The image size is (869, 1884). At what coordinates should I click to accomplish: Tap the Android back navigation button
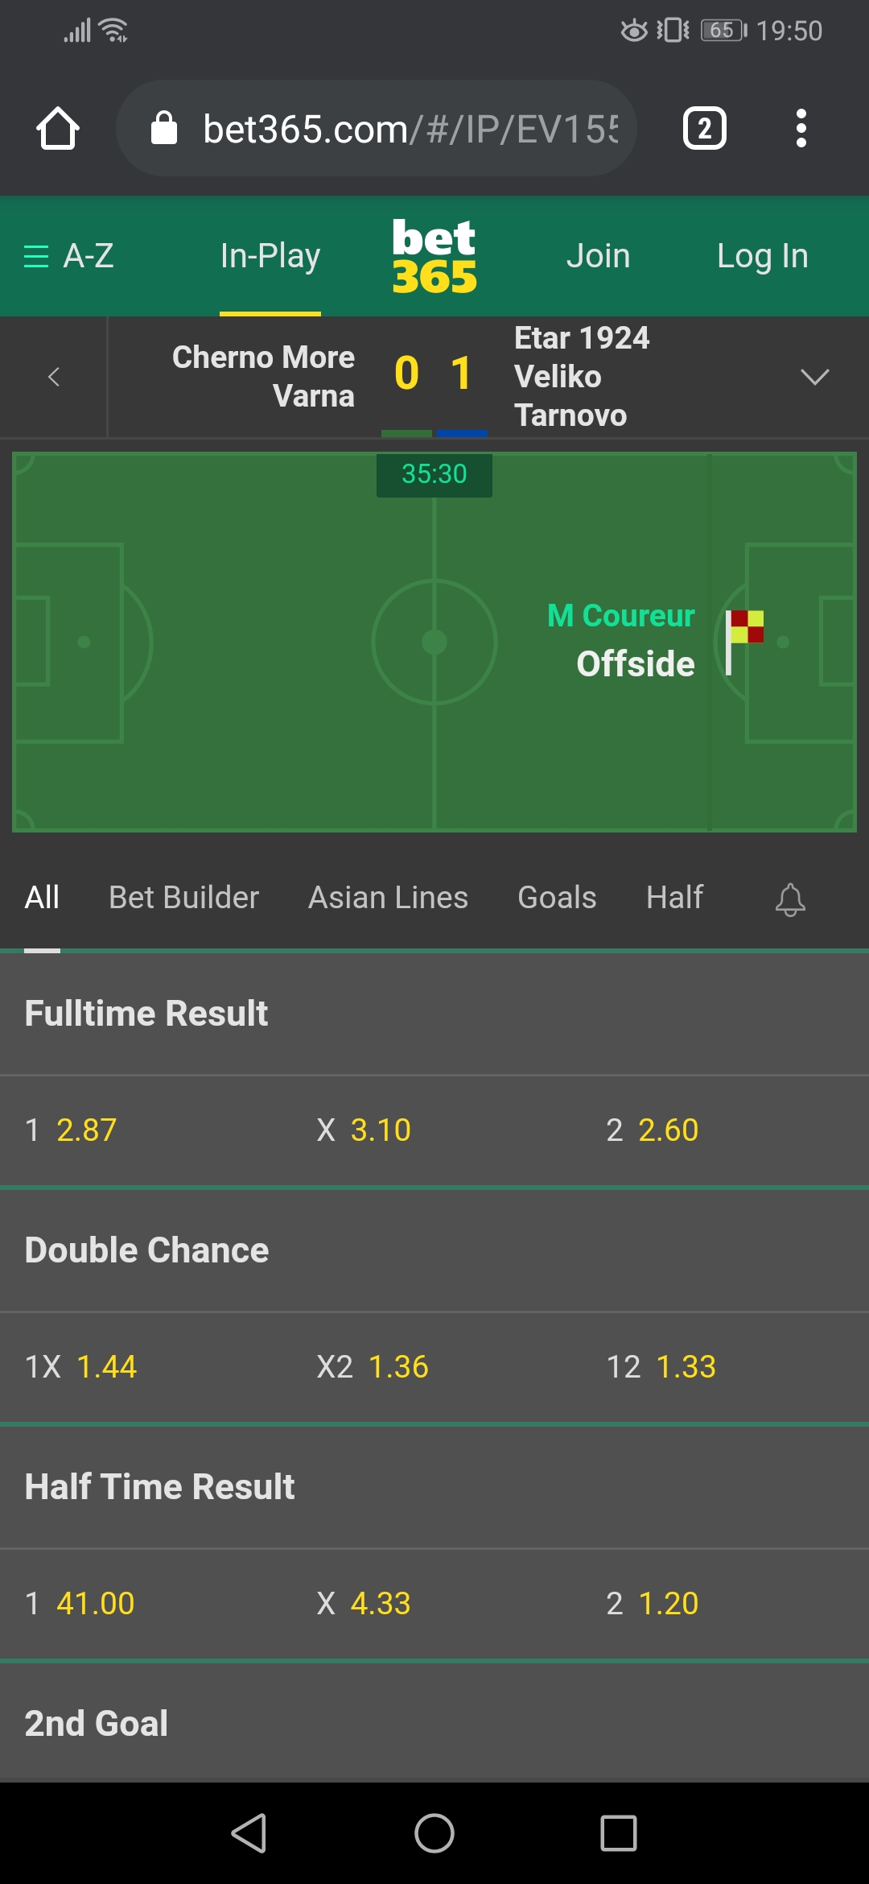249,1833
